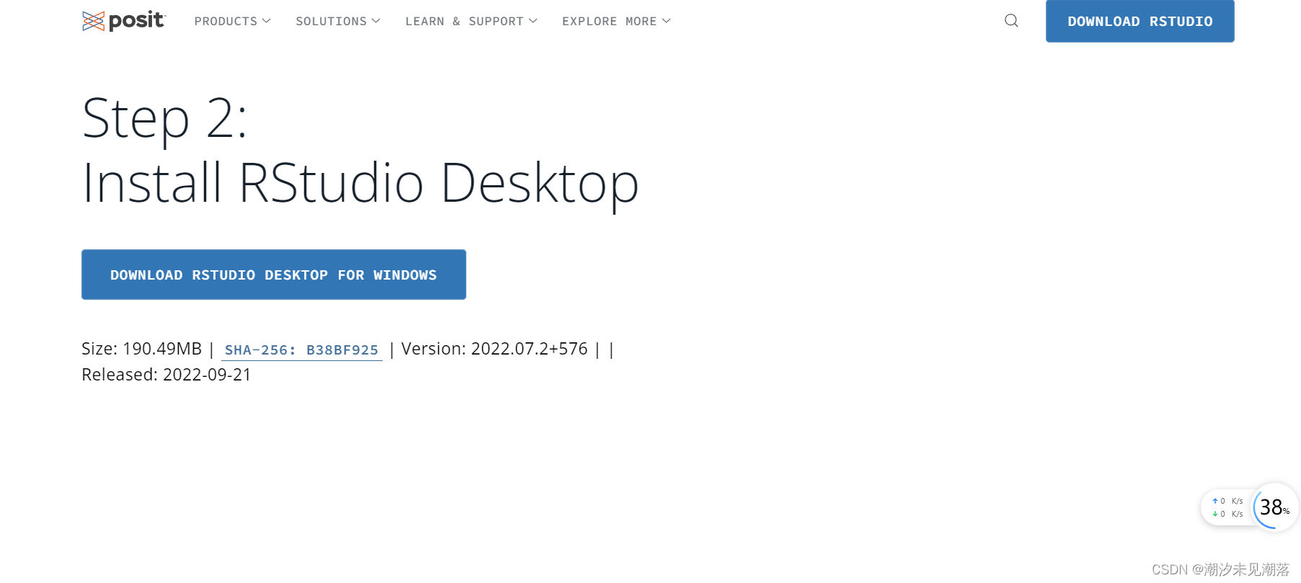The width and height of the screenshot is (1301, 583).
Task: Click Download RStudio Desktop for Windows
Action: [x=274, y=275]
